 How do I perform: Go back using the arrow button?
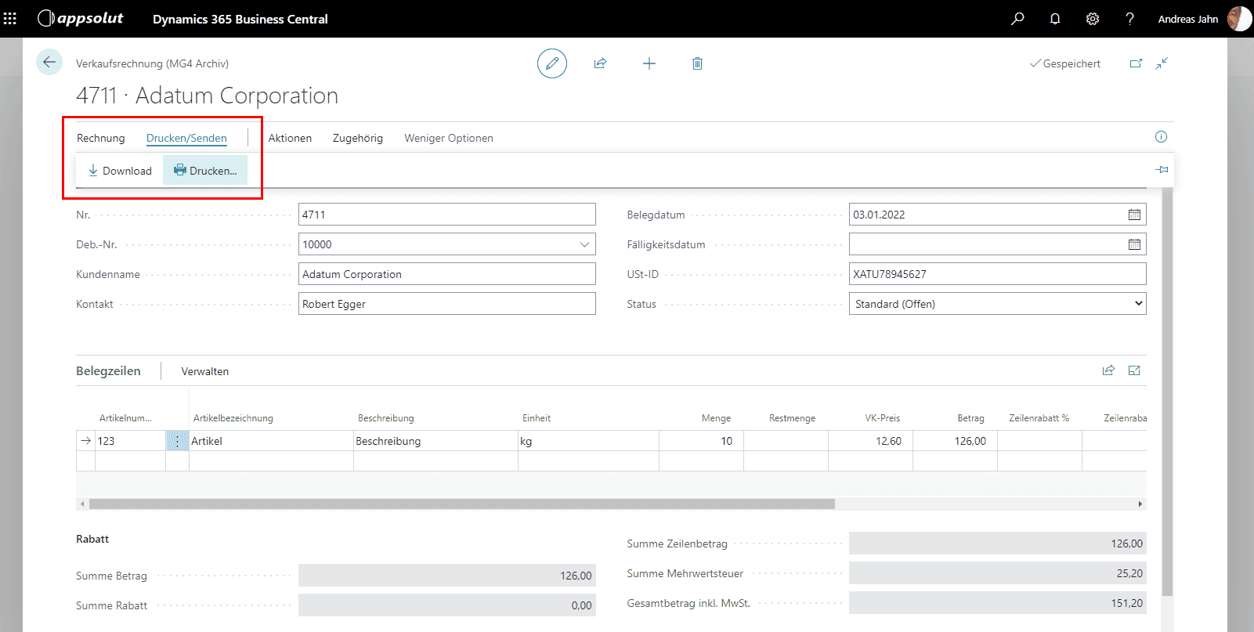click(49, 63)
